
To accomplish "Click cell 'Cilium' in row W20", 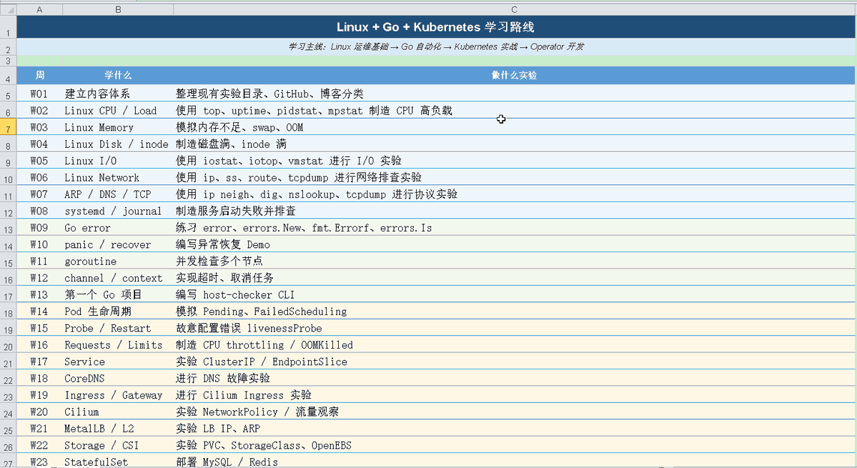I will click(118, 412).
